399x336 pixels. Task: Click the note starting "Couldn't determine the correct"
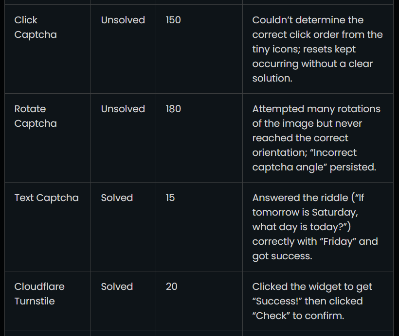(317, 49)
